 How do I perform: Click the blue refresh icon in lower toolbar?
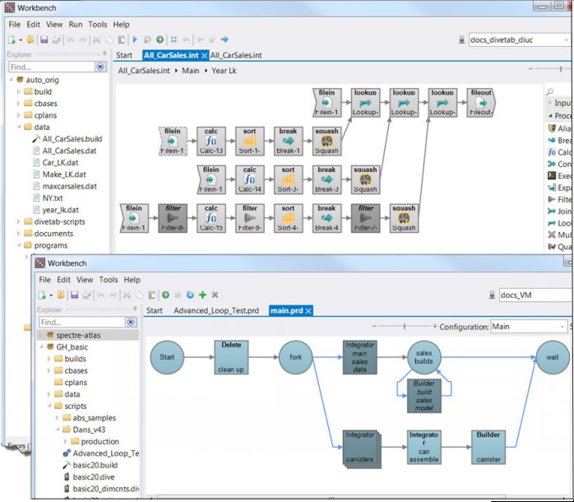(x=190, y=295)
